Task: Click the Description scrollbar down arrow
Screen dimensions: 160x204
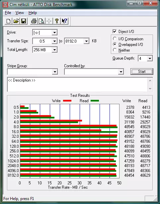Action: point(150,89)
